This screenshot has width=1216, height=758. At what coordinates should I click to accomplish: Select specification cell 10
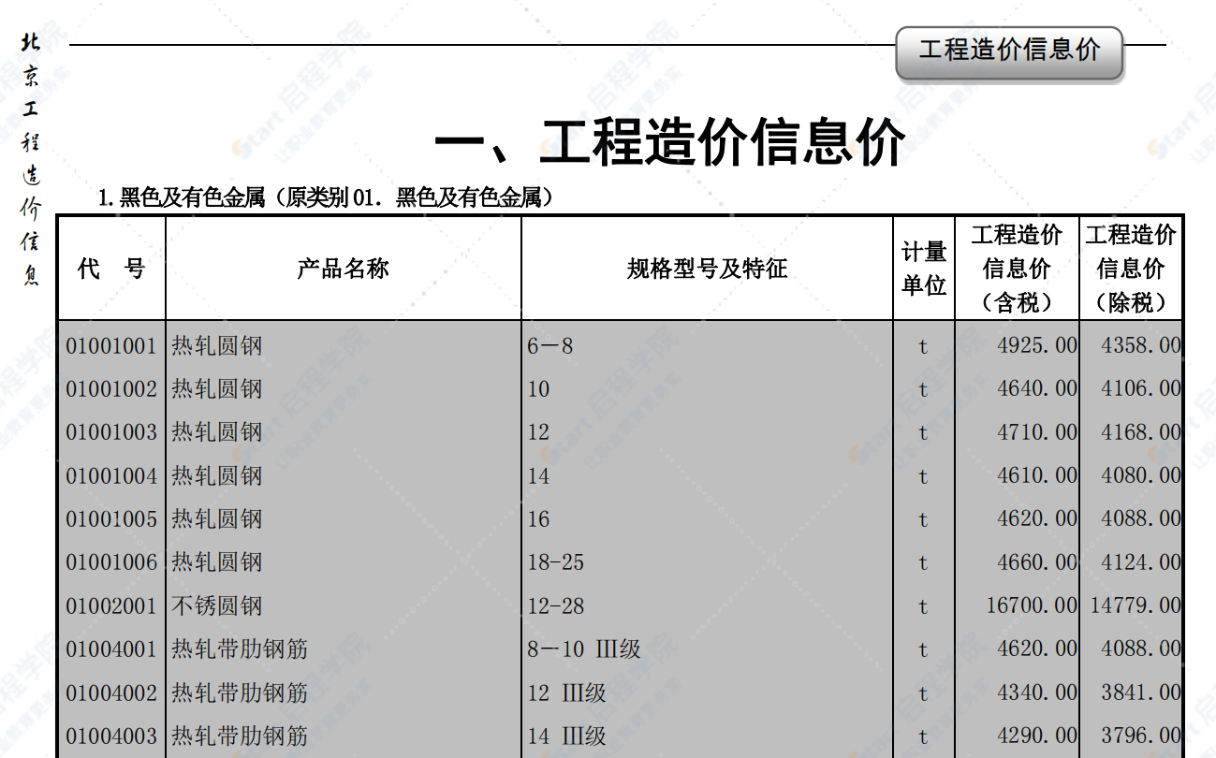[538, 389]
